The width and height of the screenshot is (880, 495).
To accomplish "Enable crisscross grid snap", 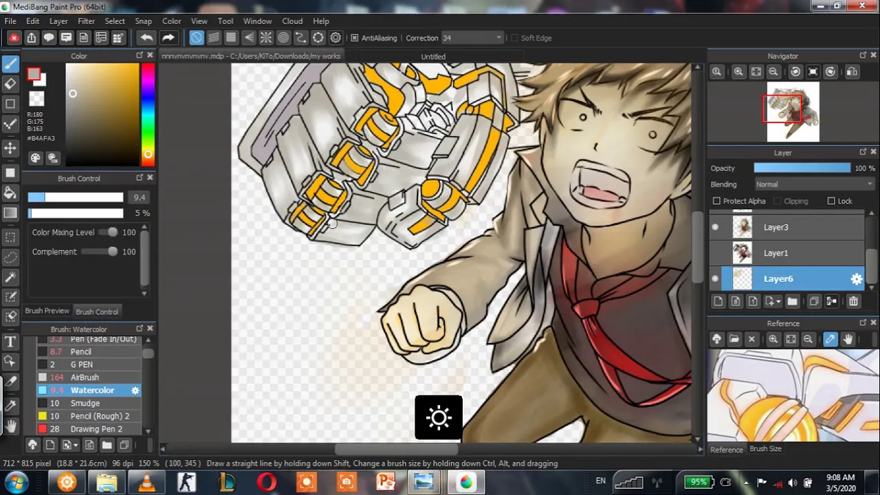I will click(x=231, y=38).
